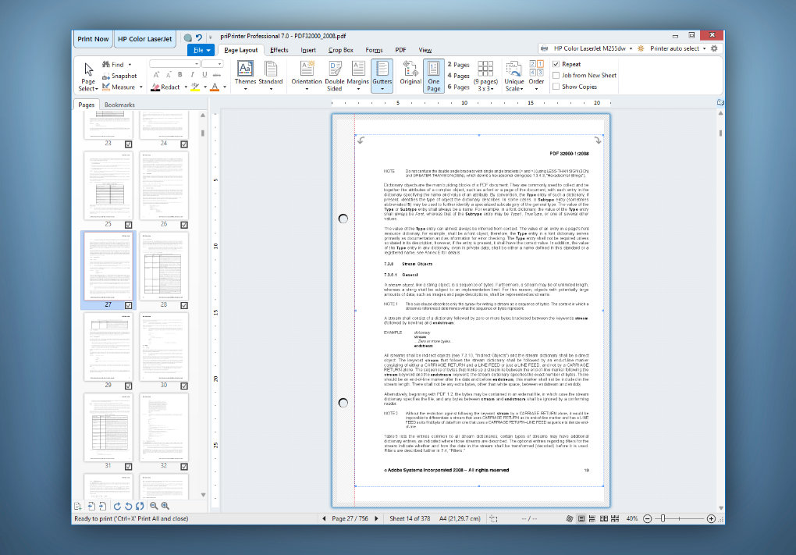The image size is (796, 555).
Task: Click the bold B formatting icon
Action: click(x=179, y=75)
